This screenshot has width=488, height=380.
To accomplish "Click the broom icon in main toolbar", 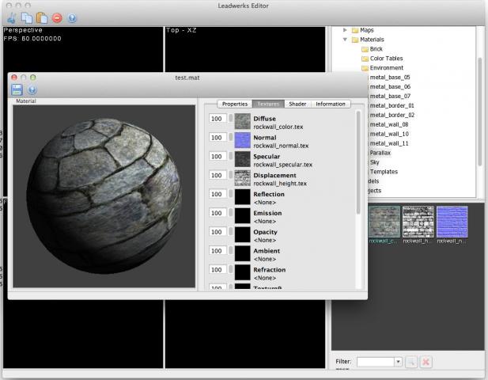I will pos(10,17).
